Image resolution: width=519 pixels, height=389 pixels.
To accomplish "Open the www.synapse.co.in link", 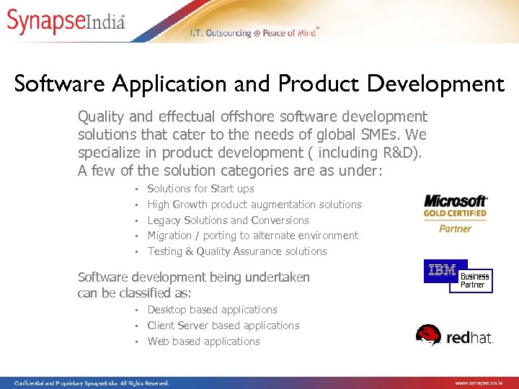I will click(479, 383).
